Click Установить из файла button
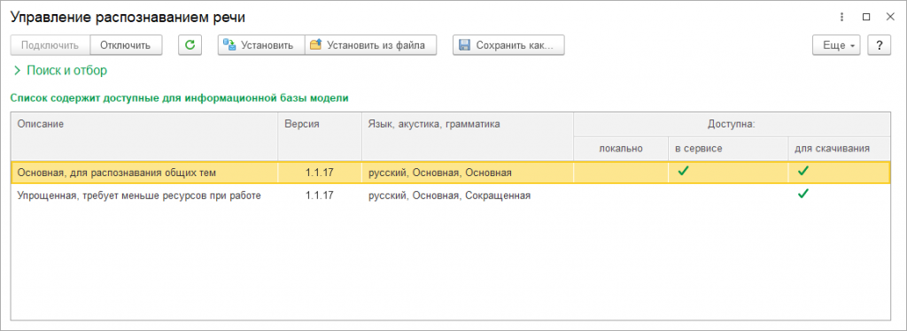This screenshot has width=907, height=331. 371,45
